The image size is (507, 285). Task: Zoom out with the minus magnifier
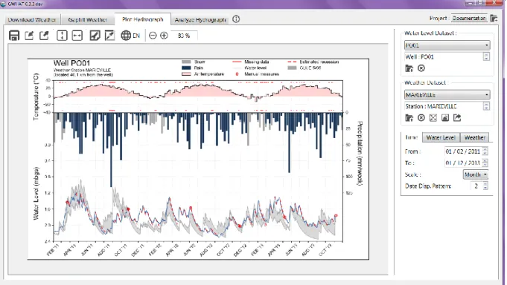(153, 36)
